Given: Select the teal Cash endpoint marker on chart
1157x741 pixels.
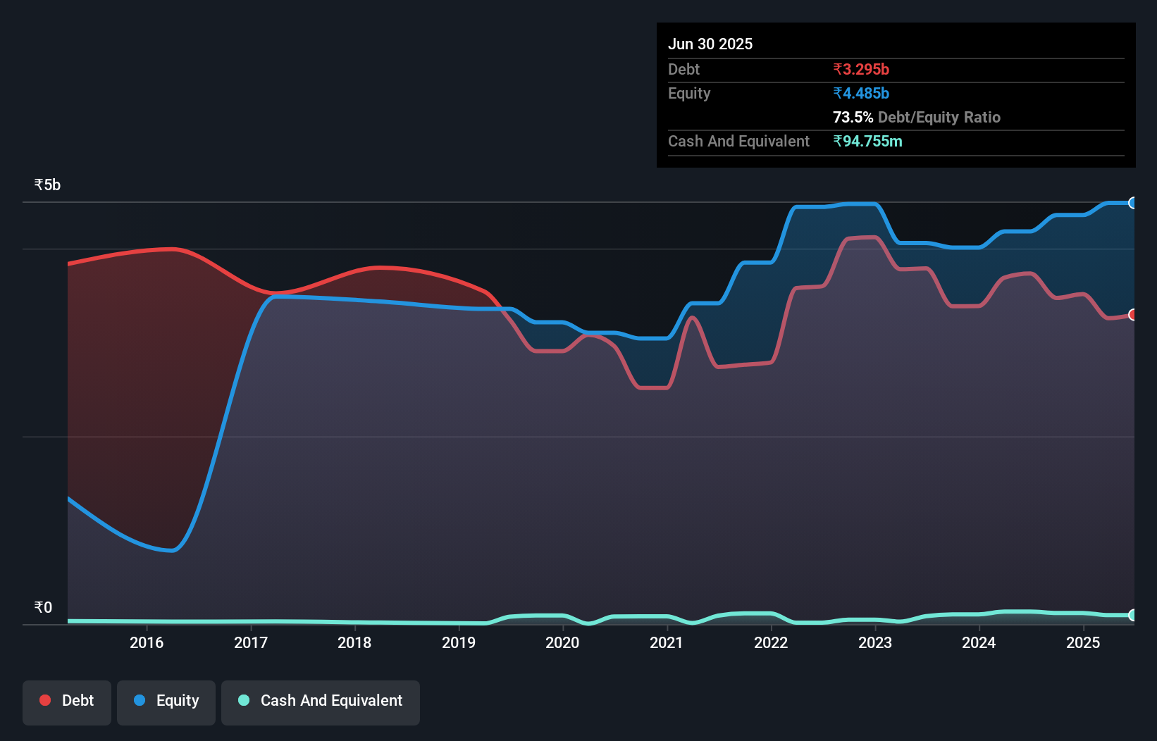Looking at the screenshot, I should point(1133,615).
